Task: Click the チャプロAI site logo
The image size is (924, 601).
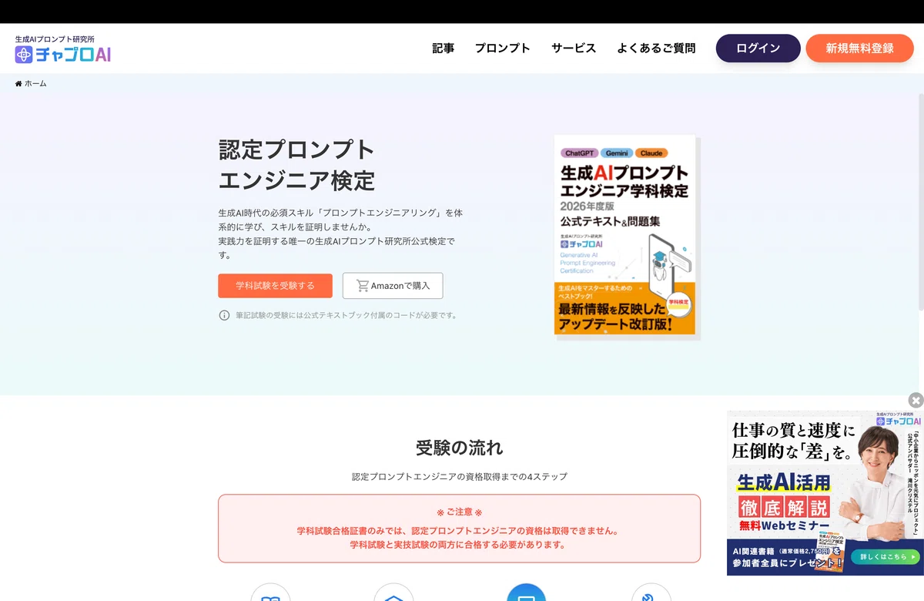Action: [63, 49]
